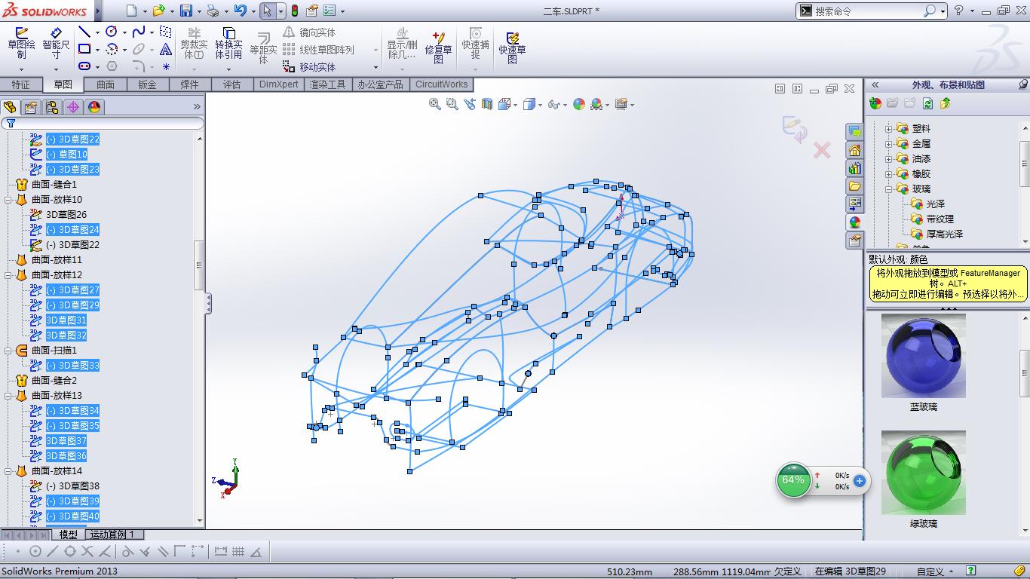This screenshot has height=579, width=1030.
Task: Click the 模型 model tab at bottom
Action: click(x=68, y=534)
